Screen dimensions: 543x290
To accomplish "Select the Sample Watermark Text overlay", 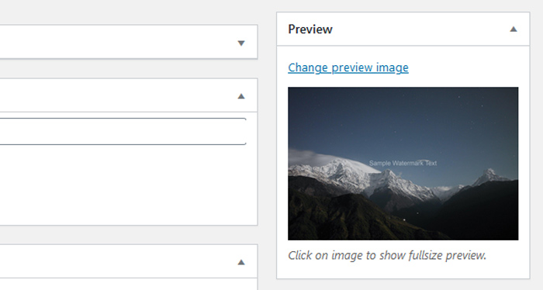I will 403,163.
